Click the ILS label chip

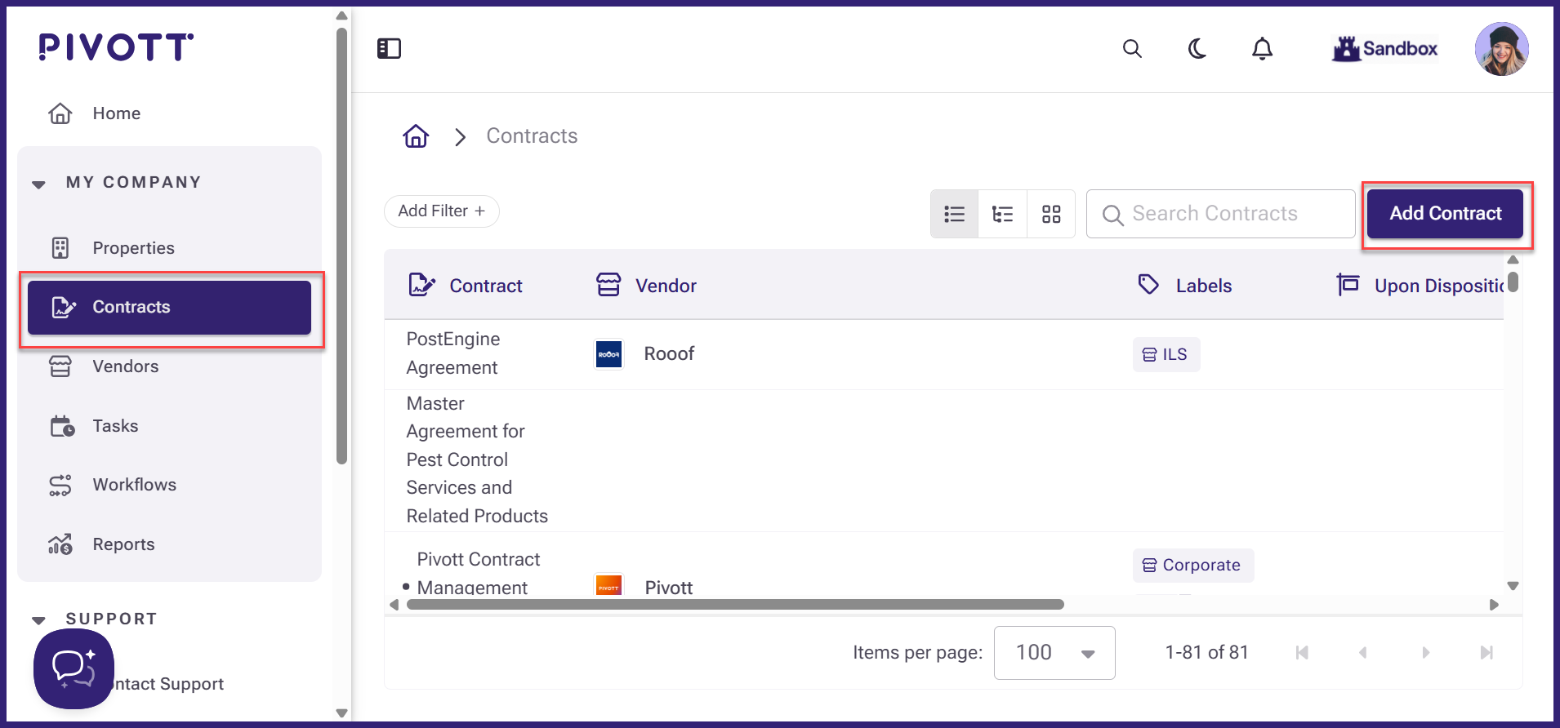point(1166,355)
